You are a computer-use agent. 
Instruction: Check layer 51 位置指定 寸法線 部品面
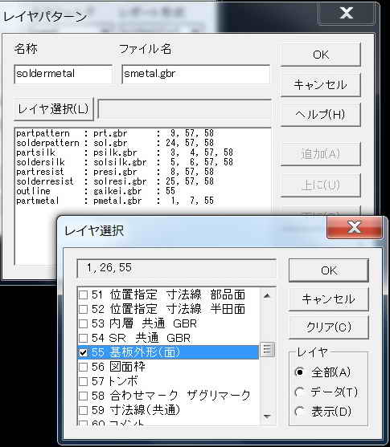(x=83, y=295)
